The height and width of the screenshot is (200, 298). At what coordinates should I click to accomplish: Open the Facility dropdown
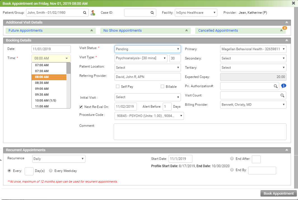196,13
